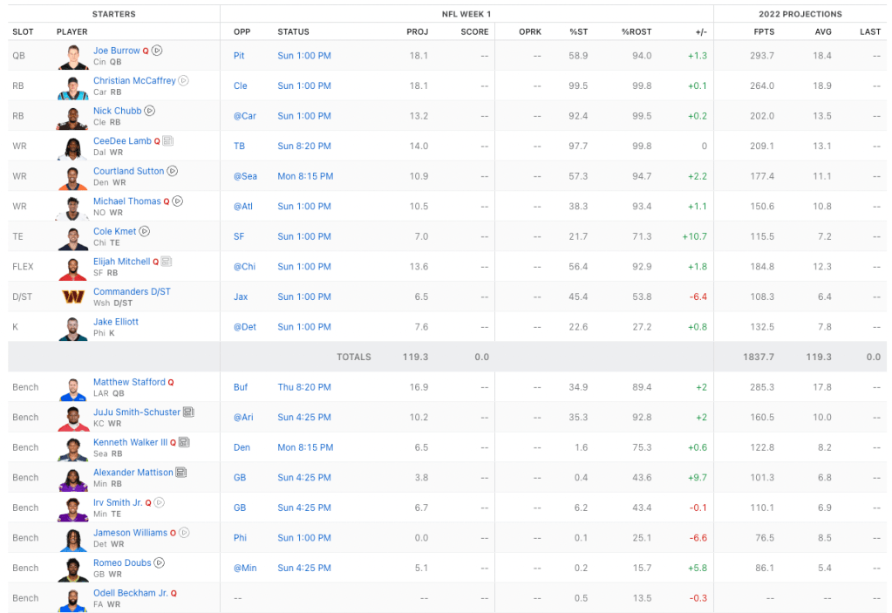Click the play icon next to Cole Kmet
The image size is (892, 613).
(x=145, y=231)
